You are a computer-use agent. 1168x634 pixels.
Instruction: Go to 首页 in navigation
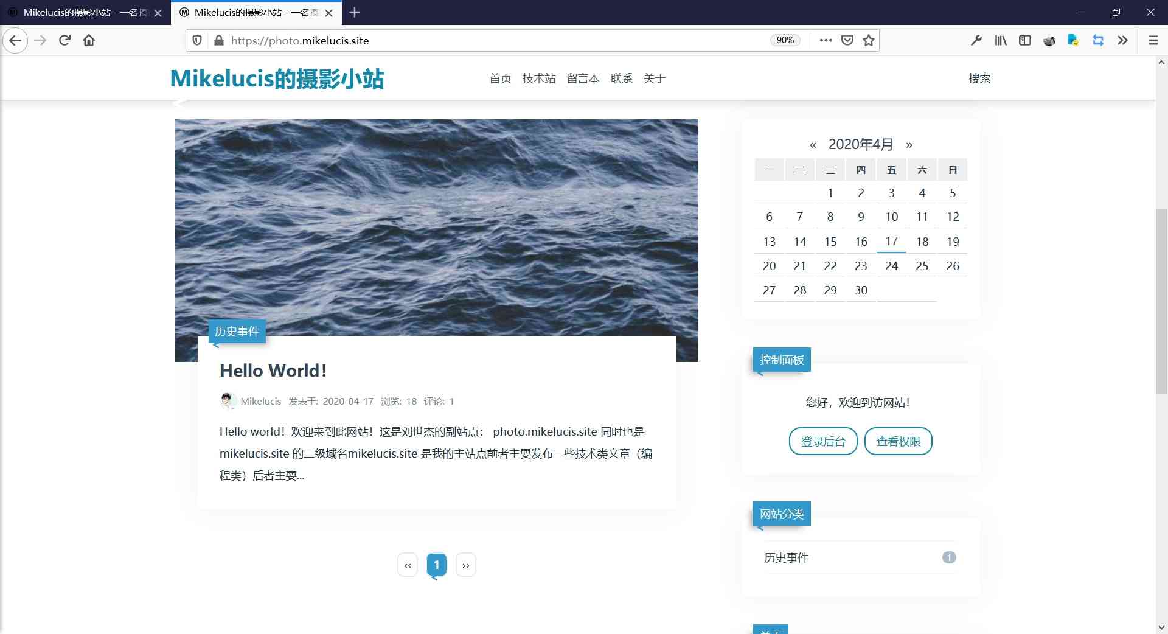(x=500, y=78)
